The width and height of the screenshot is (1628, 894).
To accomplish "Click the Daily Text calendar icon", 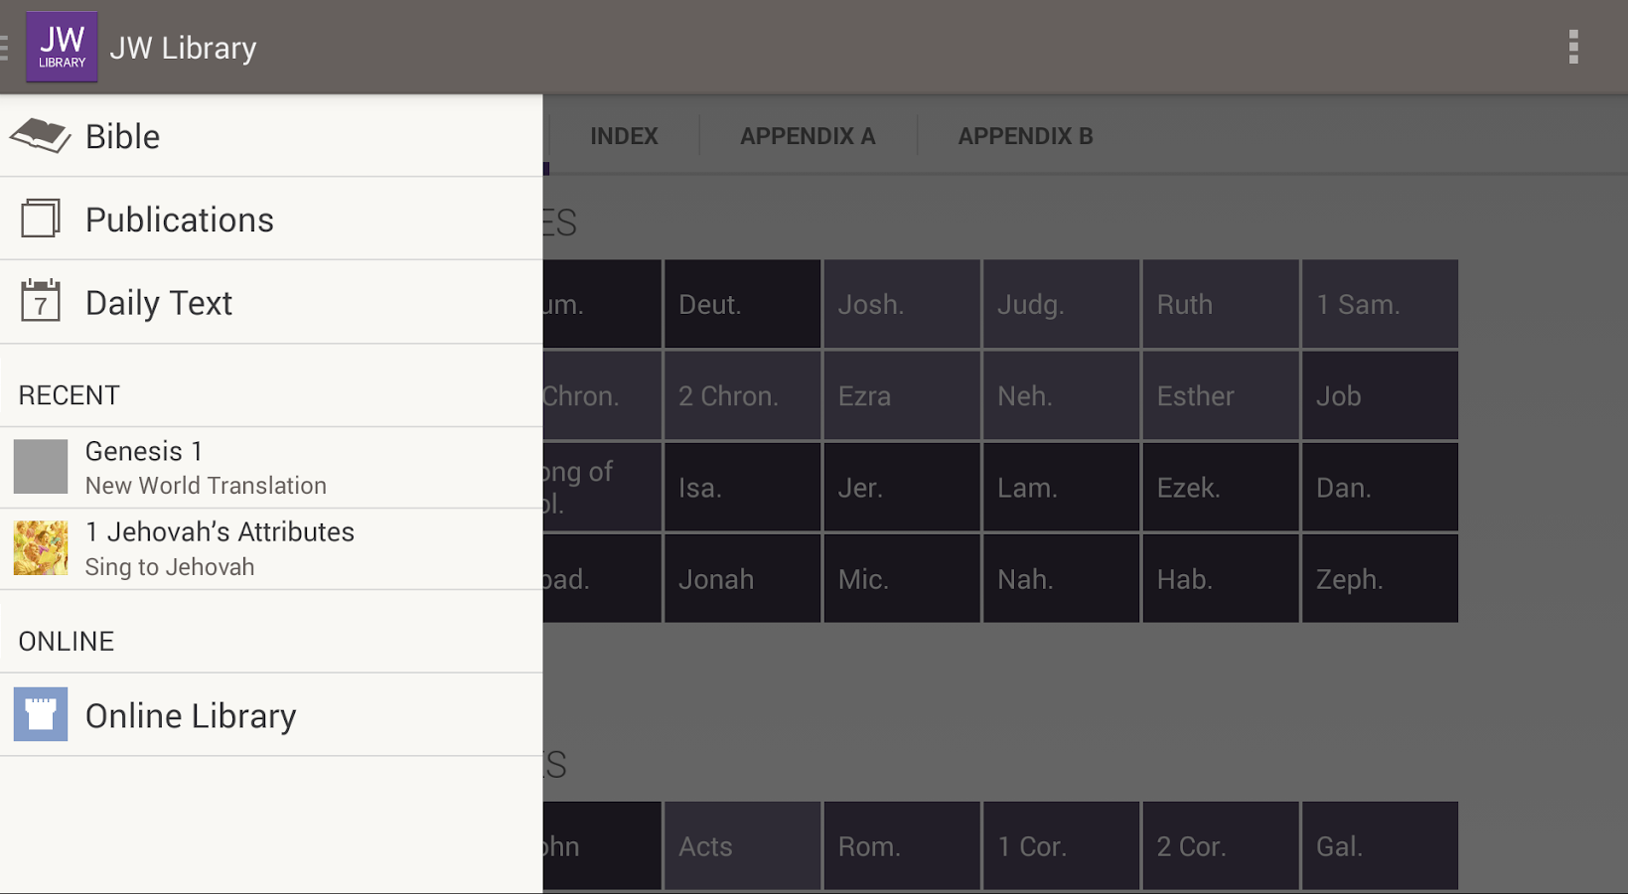I will (x=40, y=301).
